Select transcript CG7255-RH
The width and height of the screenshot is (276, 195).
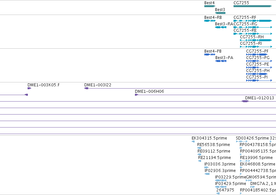pyautogui.click(x=252, y=37)
